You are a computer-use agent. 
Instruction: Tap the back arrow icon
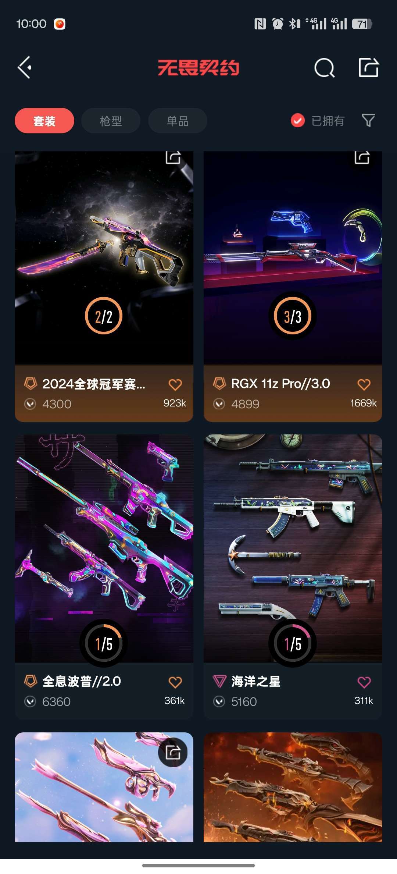click(x=25, y=68)
